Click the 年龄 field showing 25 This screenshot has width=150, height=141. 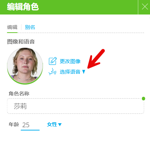(30, 125)
